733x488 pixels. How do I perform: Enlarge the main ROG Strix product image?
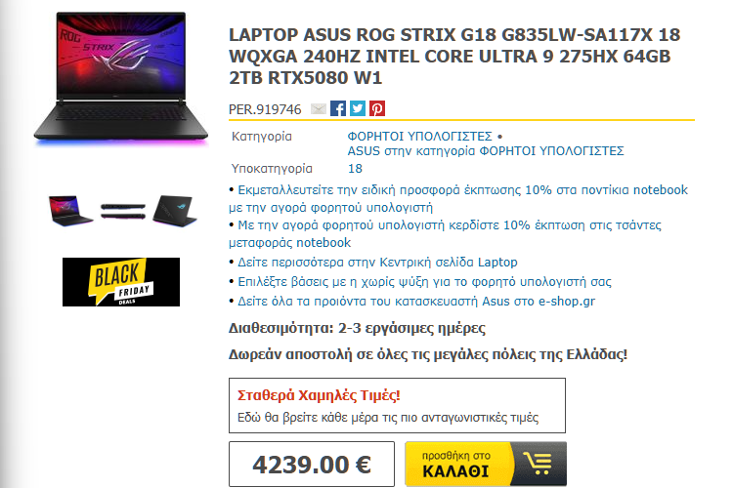tap(120, 78)
